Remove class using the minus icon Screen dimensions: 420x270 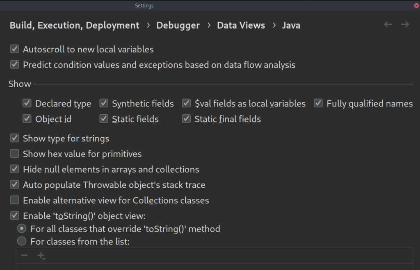click(24, 255)
